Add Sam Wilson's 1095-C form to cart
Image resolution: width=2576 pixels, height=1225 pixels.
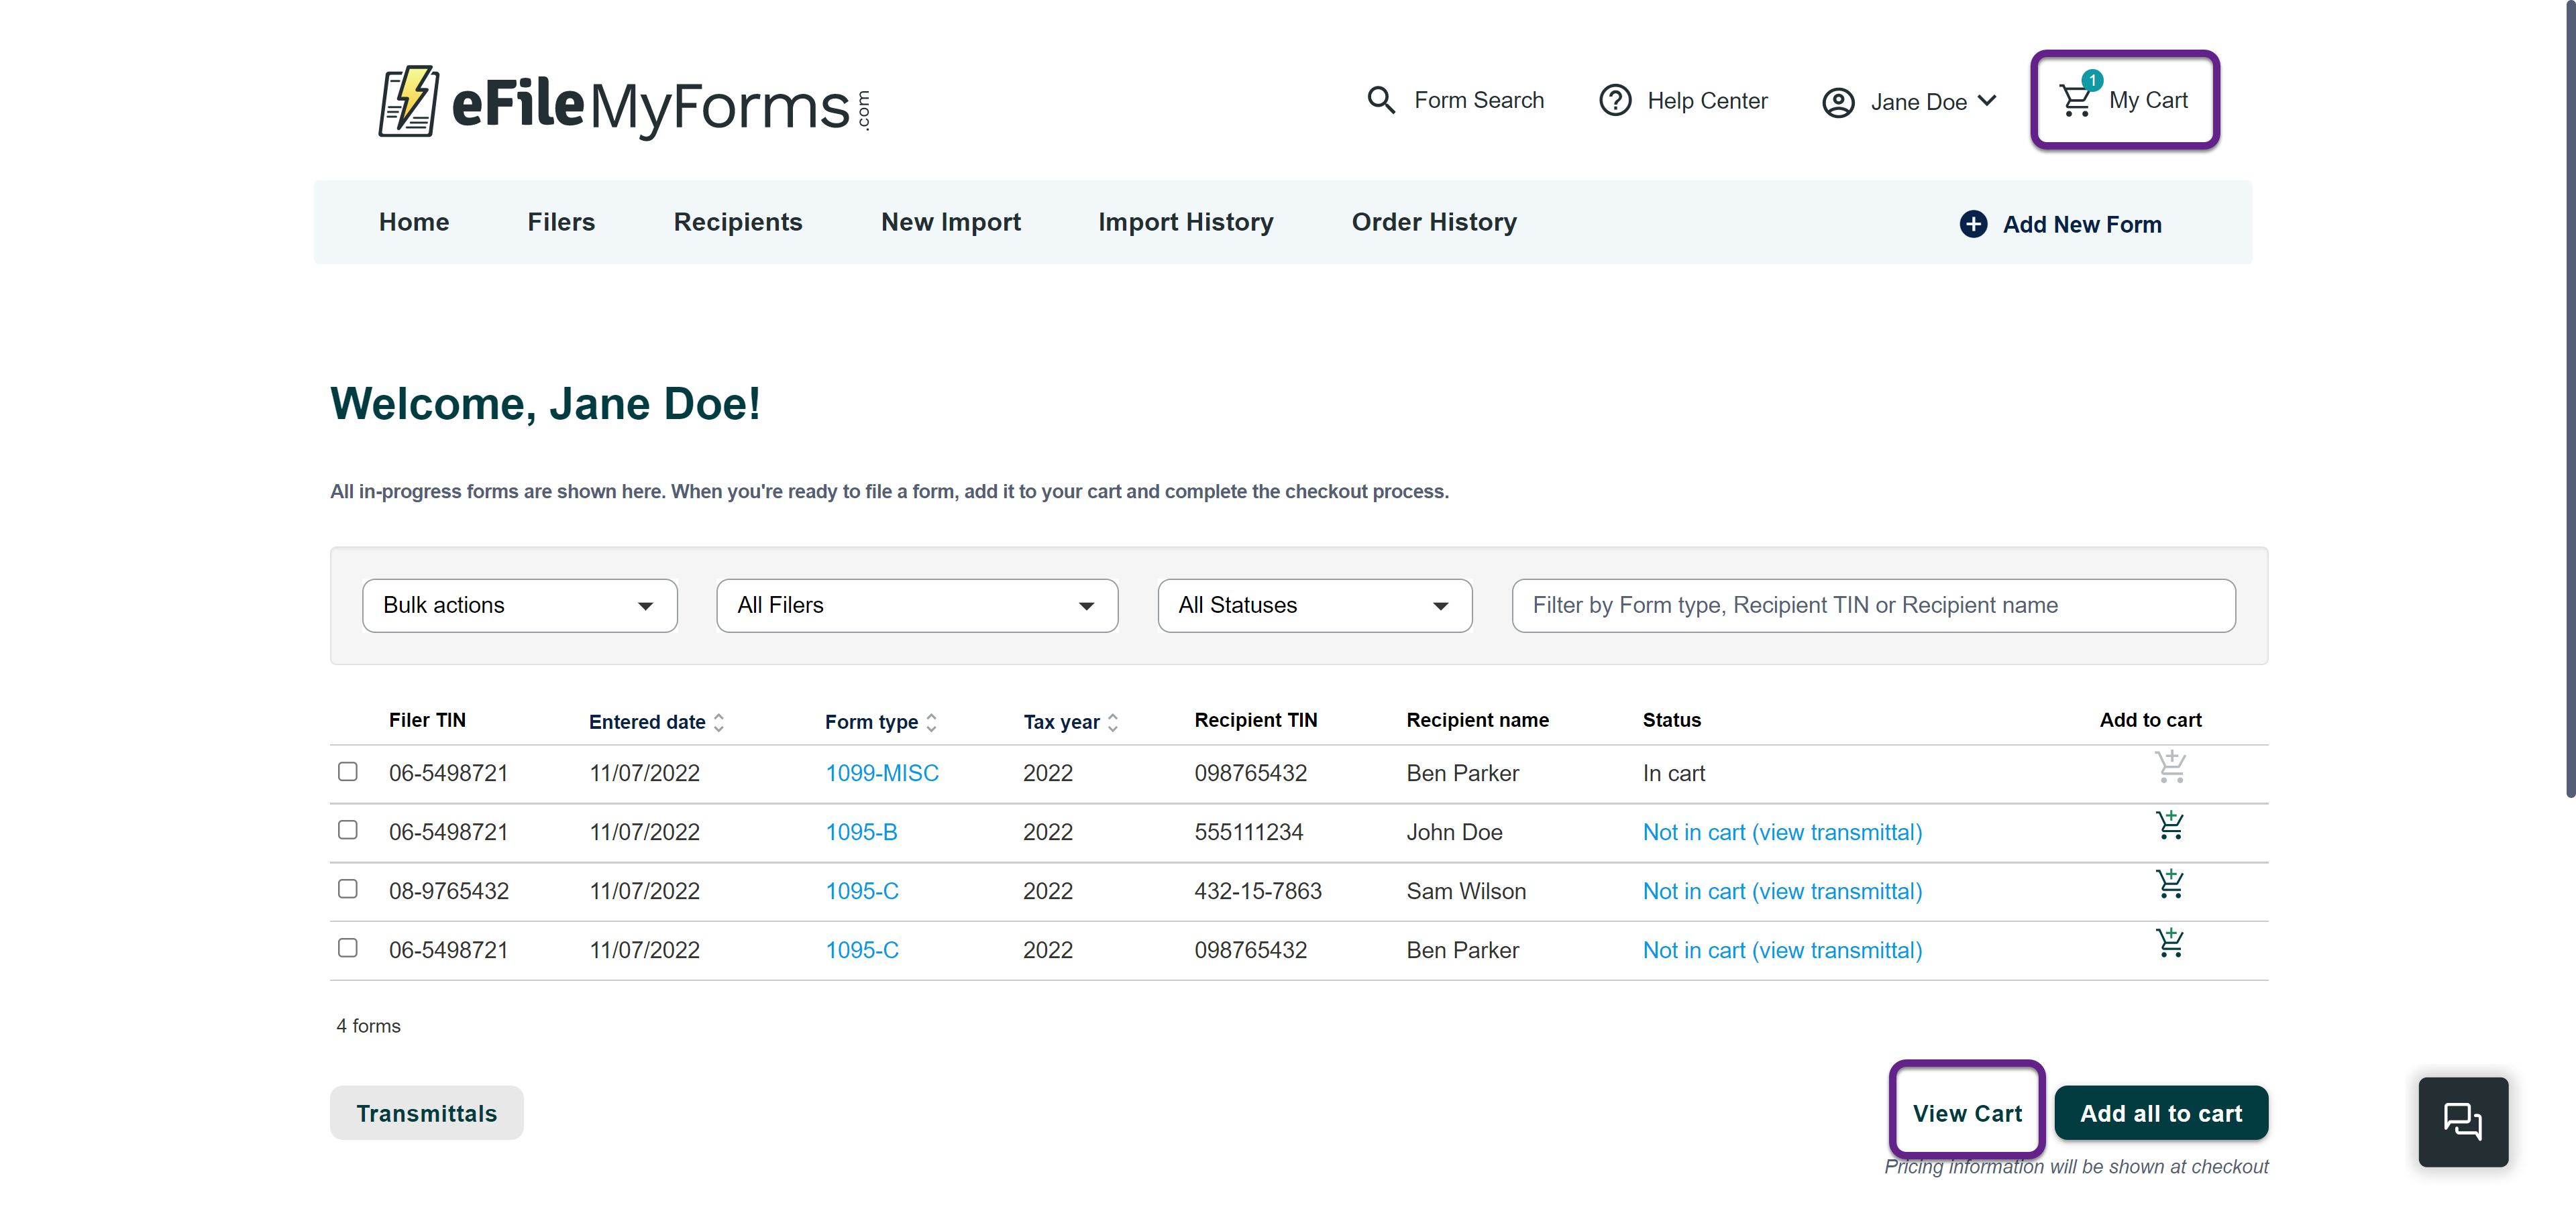[x=2169, y=884]
